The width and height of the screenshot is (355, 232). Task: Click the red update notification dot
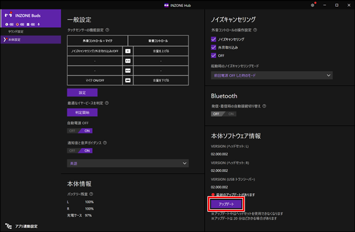(x=213, y=194)
